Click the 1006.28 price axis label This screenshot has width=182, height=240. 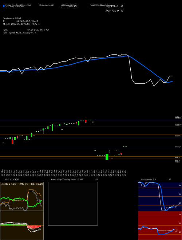coord(178,147)
